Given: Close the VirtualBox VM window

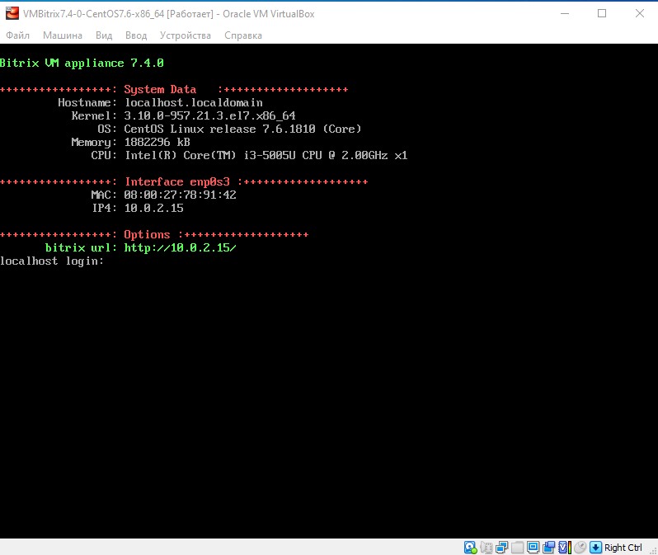Looking at the screenshot, I should pos(640,13).
